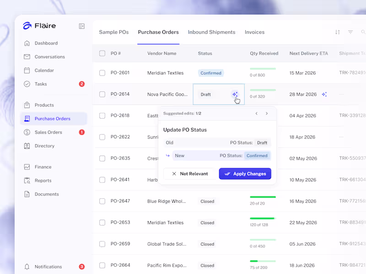Click Closed status of PO-2653

click(207, 223)
